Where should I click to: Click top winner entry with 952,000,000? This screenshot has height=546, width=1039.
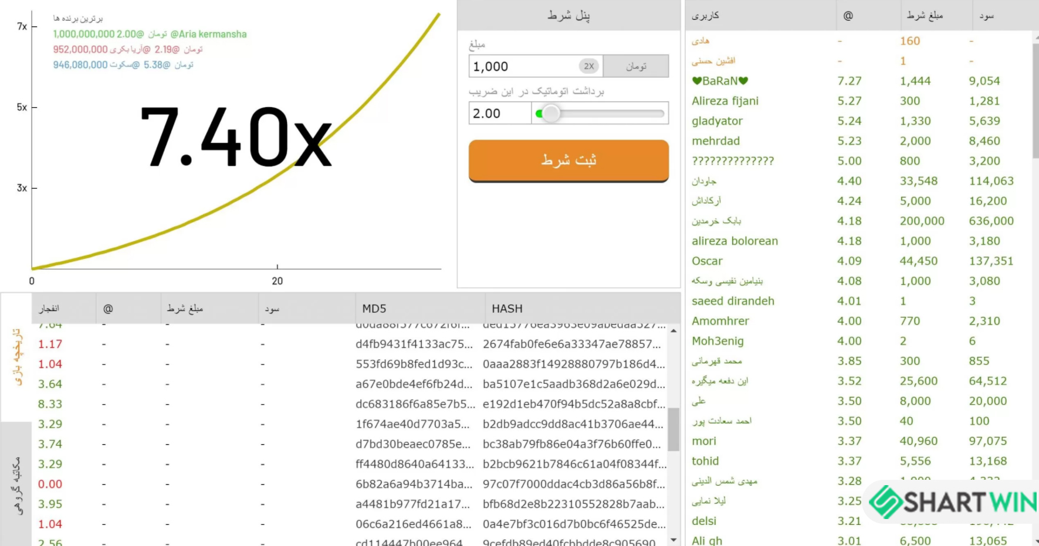(128, 49)
